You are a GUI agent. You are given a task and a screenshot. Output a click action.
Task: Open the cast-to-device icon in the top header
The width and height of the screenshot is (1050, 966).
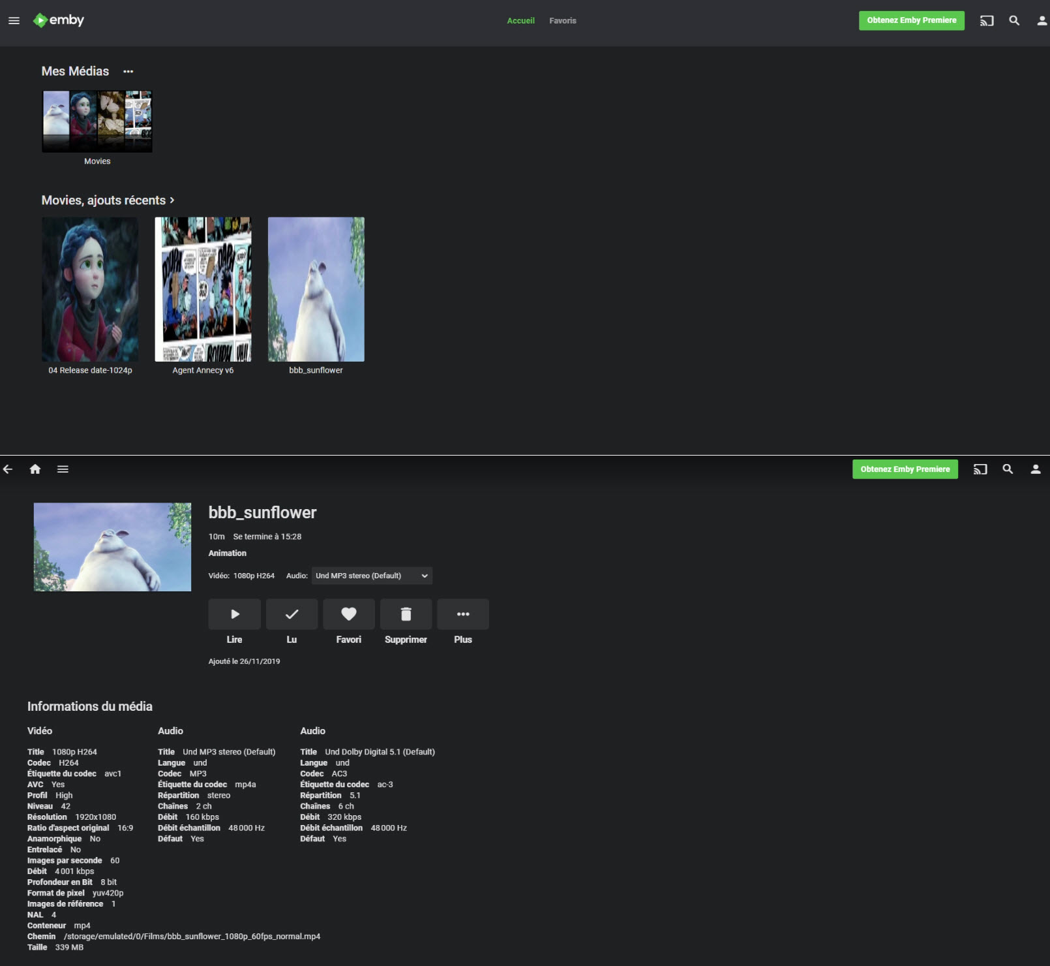987,21
